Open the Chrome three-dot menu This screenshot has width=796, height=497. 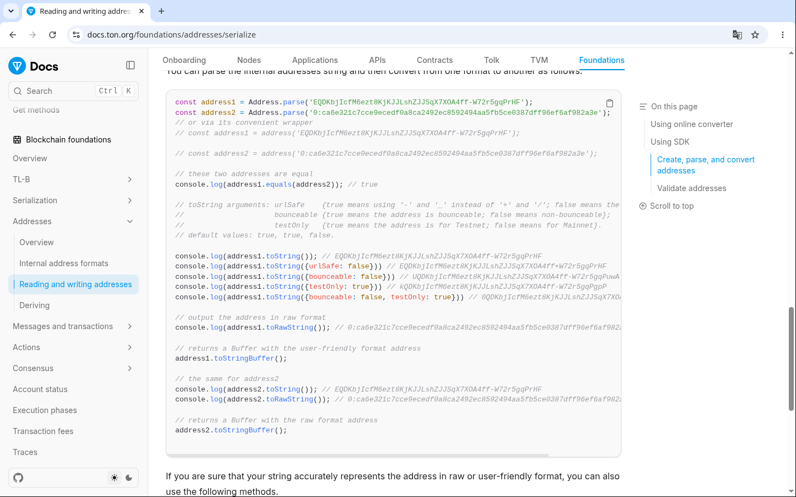[x=783, y=35]
